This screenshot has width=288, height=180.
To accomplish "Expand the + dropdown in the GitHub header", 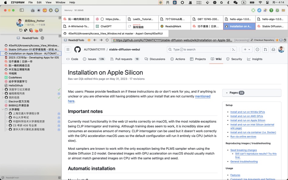I will click(x=247, y=49).
